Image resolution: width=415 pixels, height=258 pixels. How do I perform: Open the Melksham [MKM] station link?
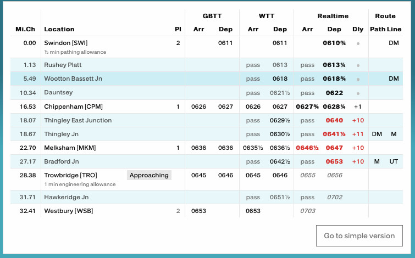(71, 148)
